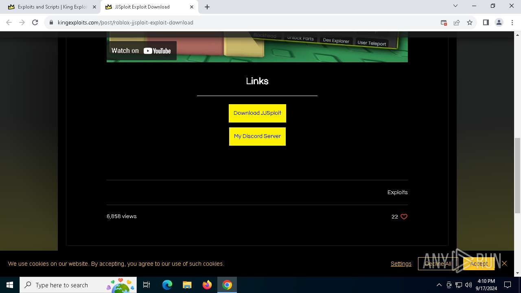Open the network tray icon
521x293 pixels.
(x=459, y=285)
